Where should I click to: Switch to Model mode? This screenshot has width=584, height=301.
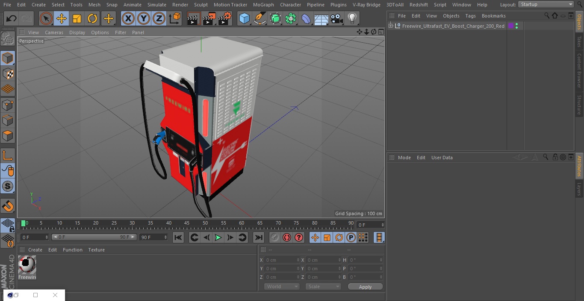8,58
